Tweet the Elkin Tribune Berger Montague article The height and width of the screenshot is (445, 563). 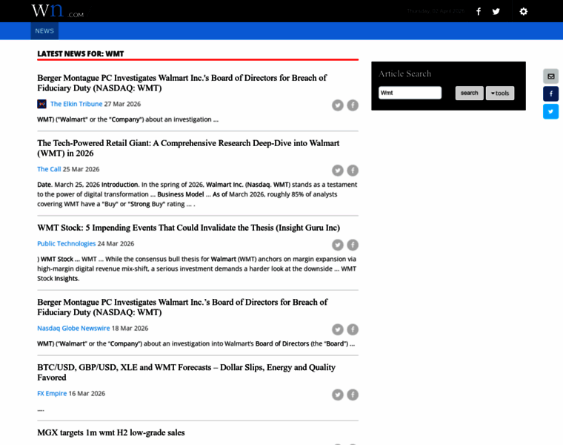(338, 105)
